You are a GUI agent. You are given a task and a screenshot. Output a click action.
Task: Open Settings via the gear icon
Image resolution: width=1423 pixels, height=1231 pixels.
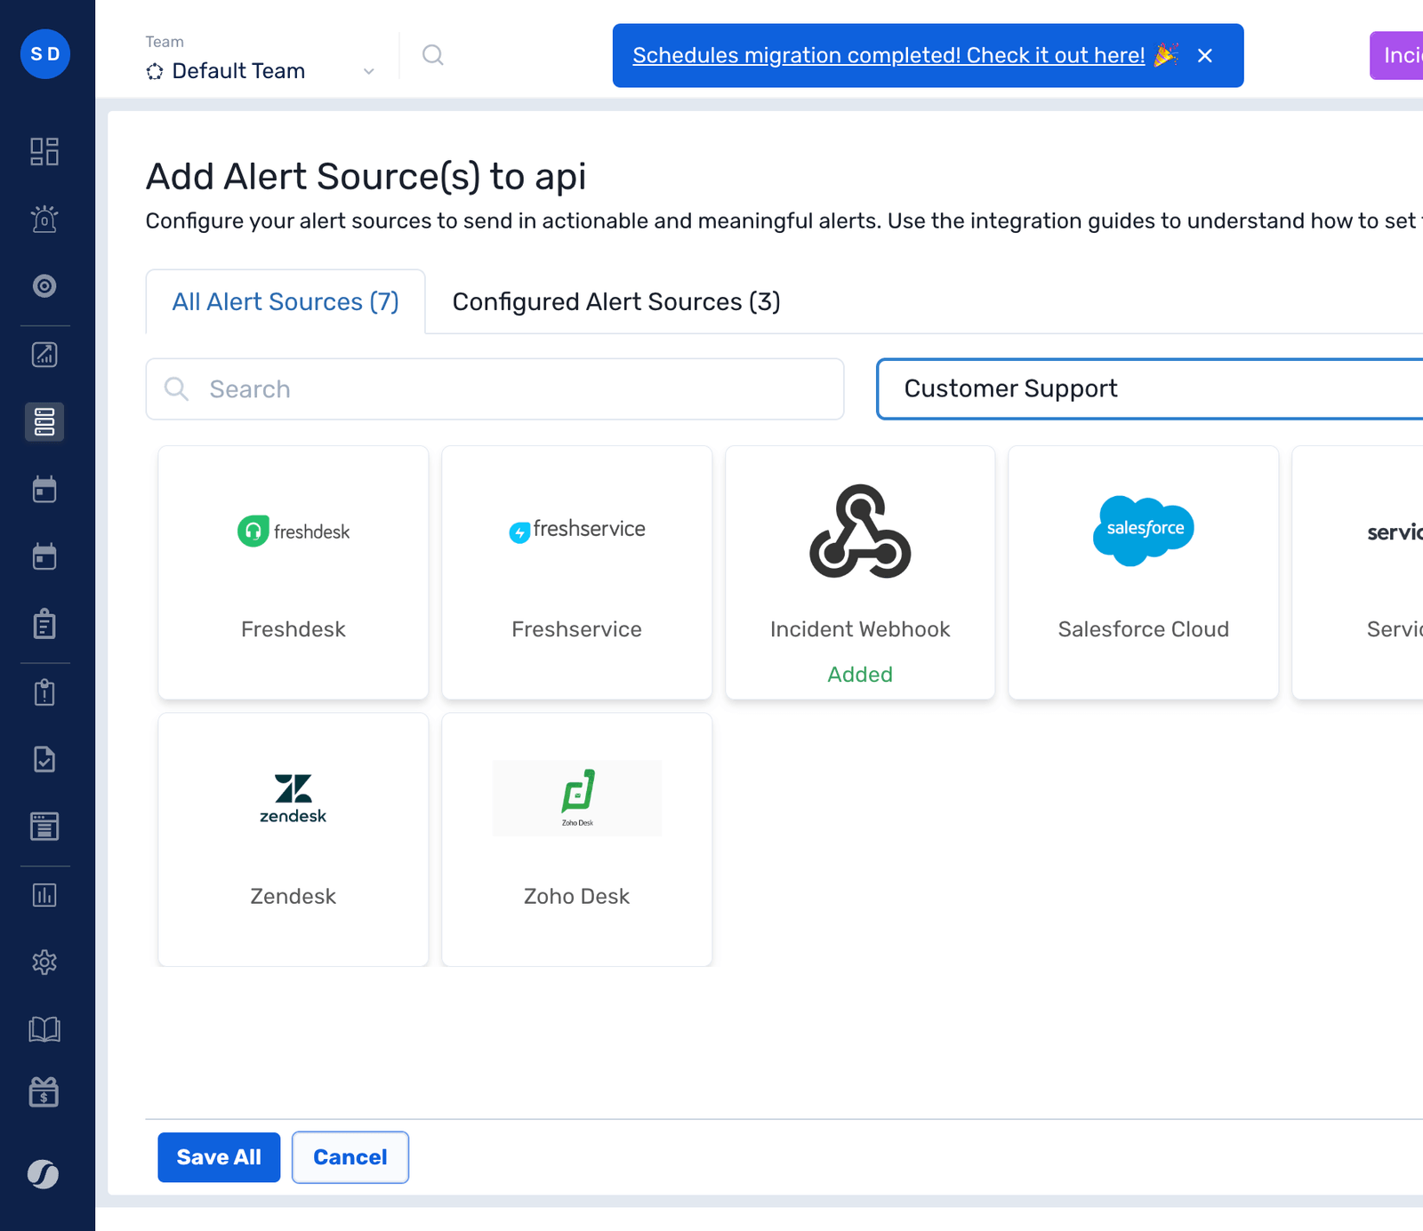click(x=44, y=963)
